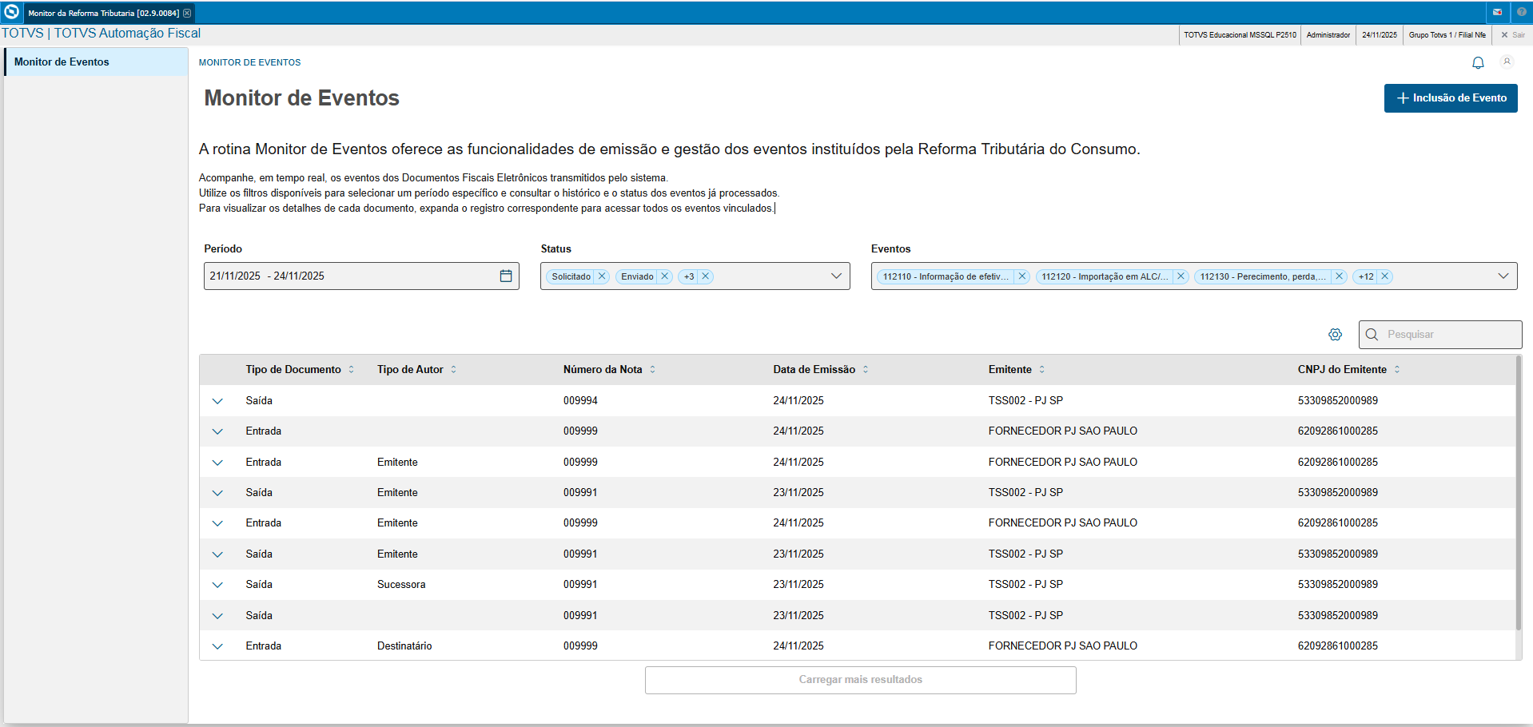Open the Eventos dropdown arrow

pyautogui.click(x=1503, y=276)
